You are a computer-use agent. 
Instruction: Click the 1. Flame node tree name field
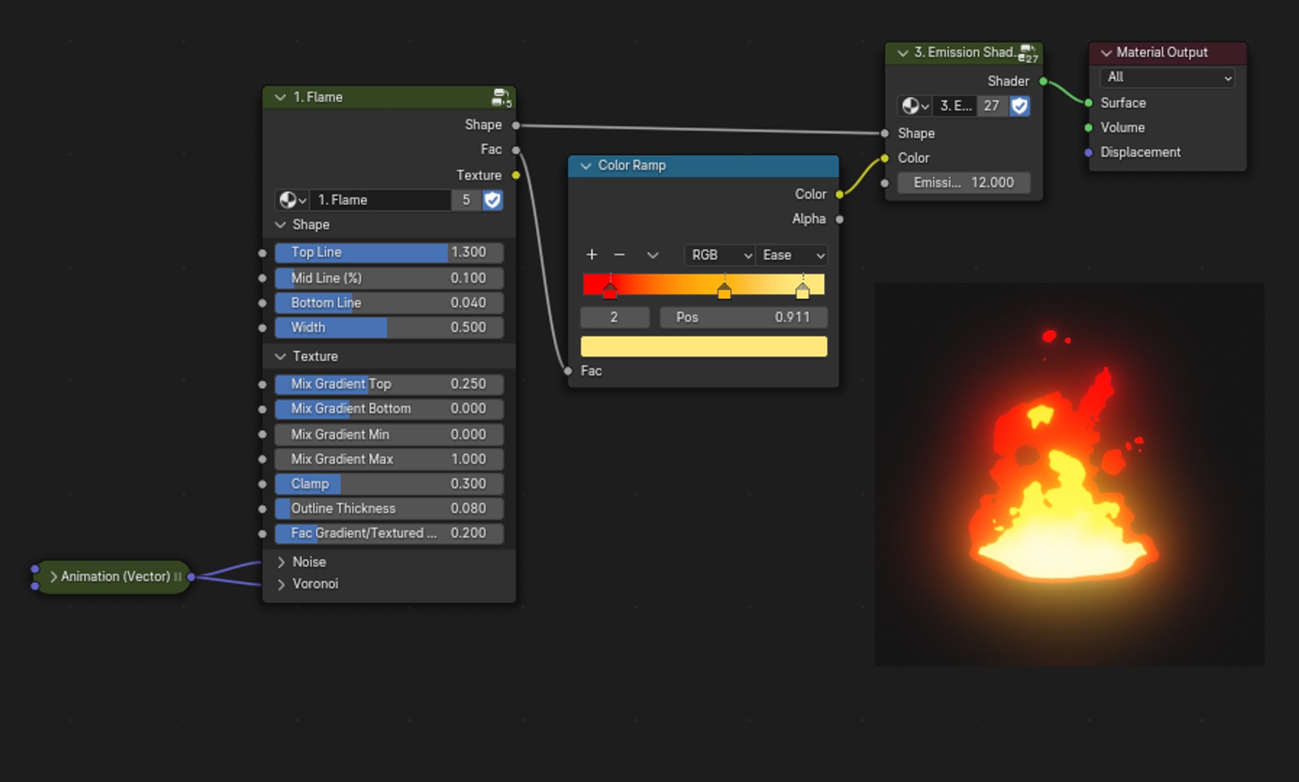point(381,200)
